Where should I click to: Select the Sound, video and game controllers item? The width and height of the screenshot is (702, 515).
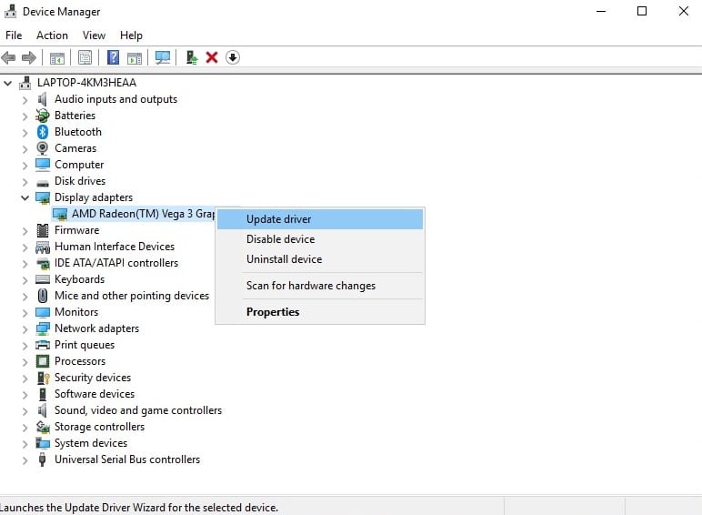[137, 410]
